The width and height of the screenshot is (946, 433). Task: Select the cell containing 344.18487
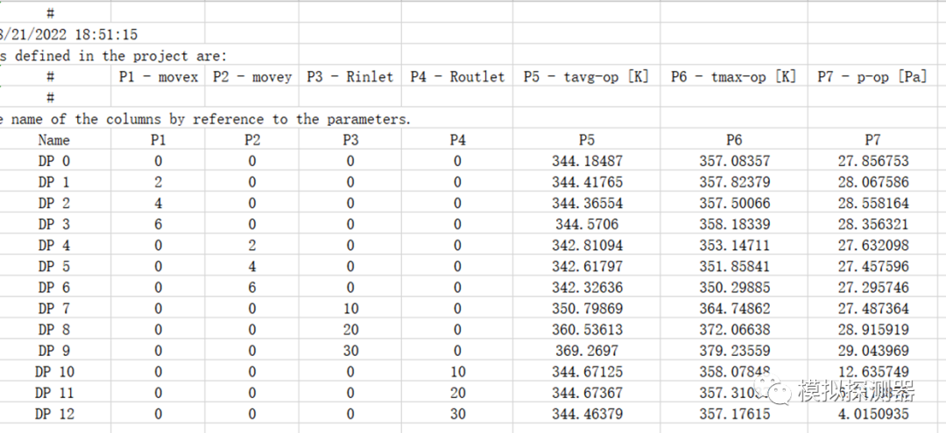click(x=586, y=161)
